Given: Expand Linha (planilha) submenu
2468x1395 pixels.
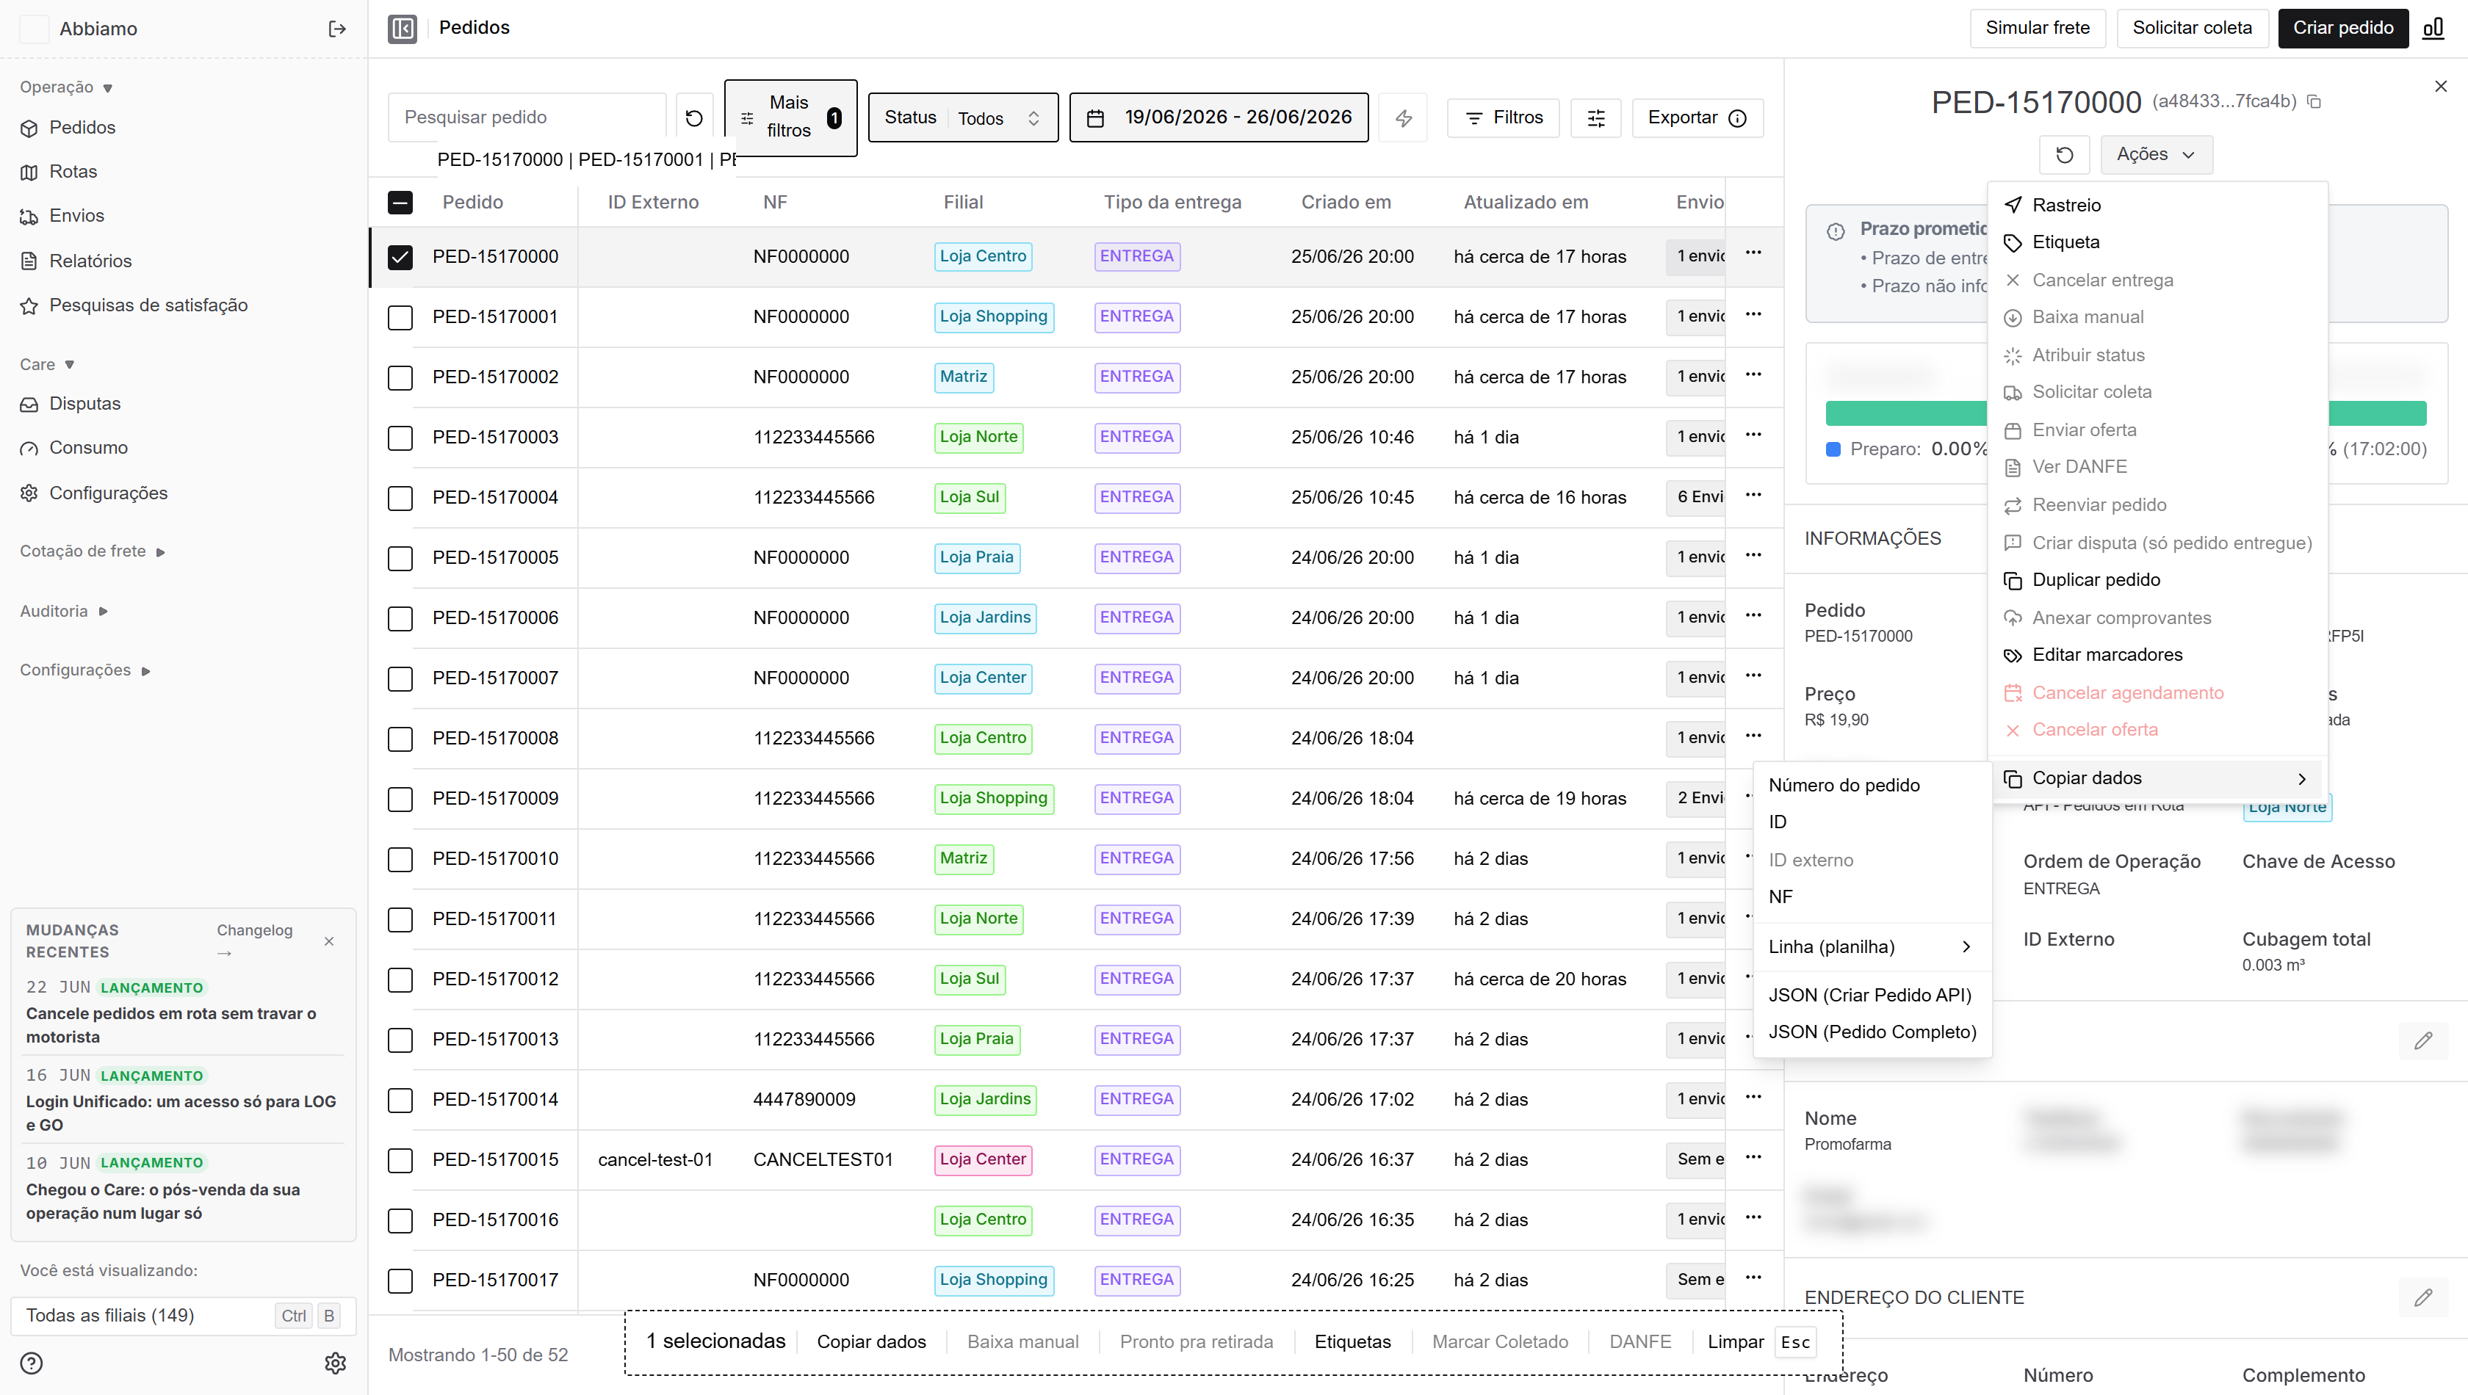Looking at the screenshot, I should click(x=1871, y=946).
